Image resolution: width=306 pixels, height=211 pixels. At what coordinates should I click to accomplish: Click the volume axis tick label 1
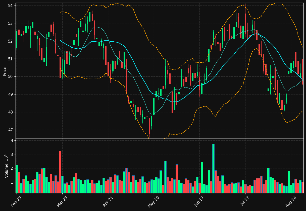click(12, 182)
